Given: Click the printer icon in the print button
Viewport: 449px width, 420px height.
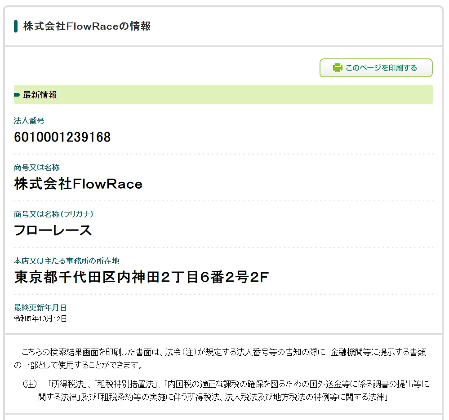Looking at the screenshot, I should coord(337,68).
